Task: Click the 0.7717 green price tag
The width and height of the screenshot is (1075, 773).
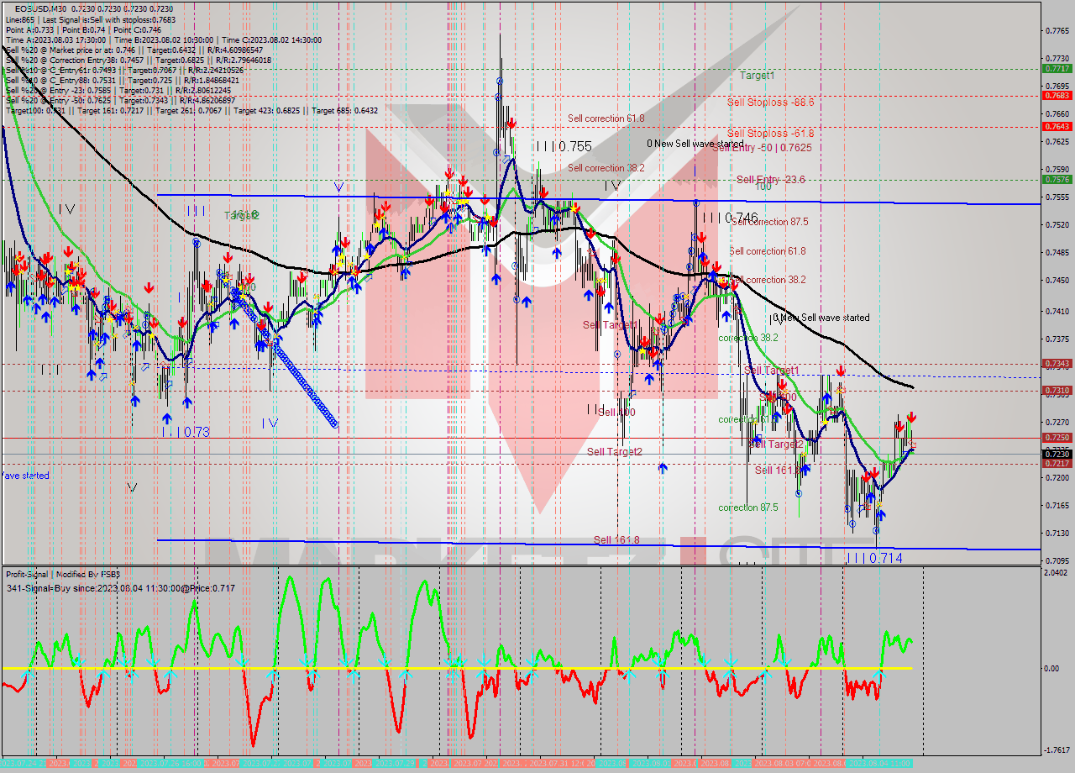Action: 1056,68
